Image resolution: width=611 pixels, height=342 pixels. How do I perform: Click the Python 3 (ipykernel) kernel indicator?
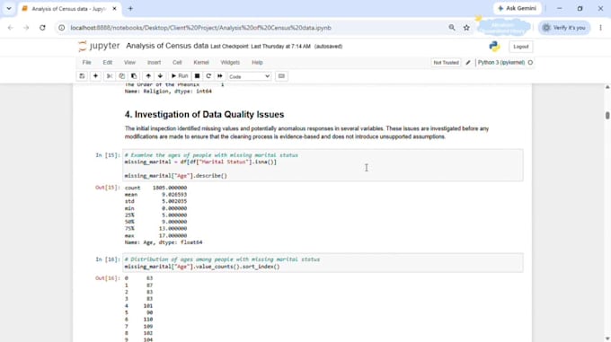(501, 63)
